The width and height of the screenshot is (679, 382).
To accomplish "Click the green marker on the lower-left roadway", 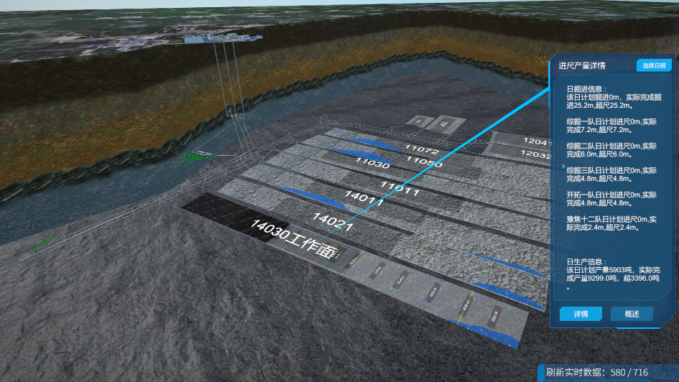I will click(43, 243).
